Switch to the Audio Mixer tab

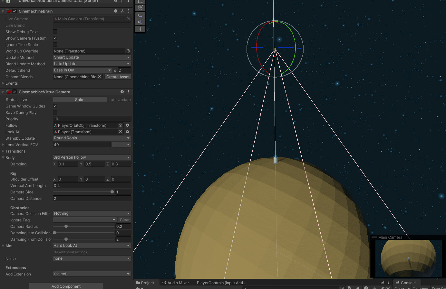[x=176, y=283]
